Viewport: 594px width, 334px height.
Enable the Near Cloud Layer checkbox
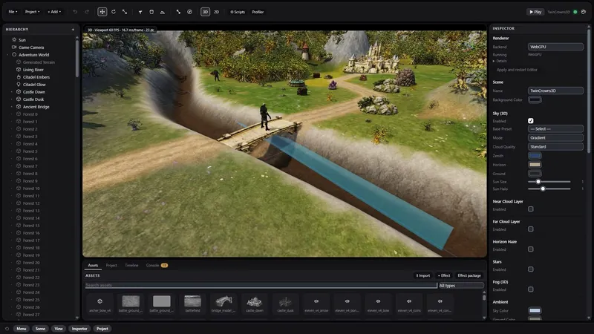(x=531, y=209)
